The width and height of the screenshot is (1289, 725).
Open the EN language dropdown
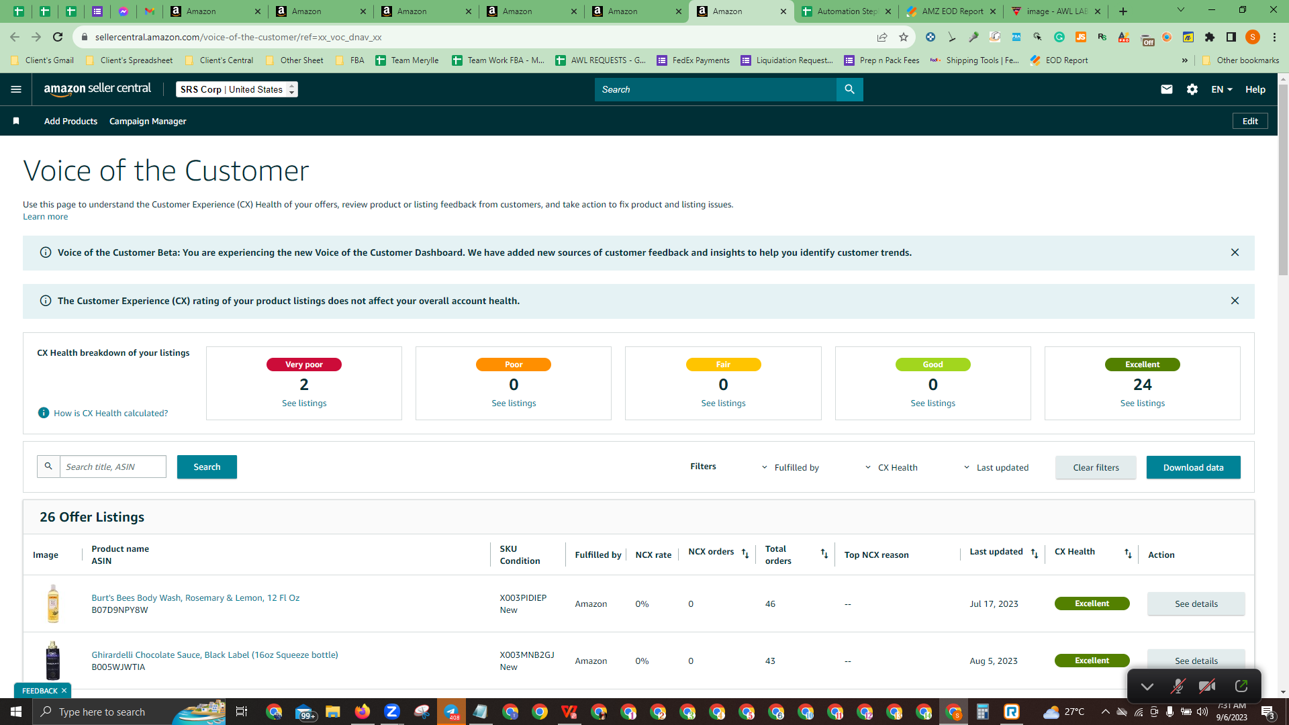point(1222,89)
